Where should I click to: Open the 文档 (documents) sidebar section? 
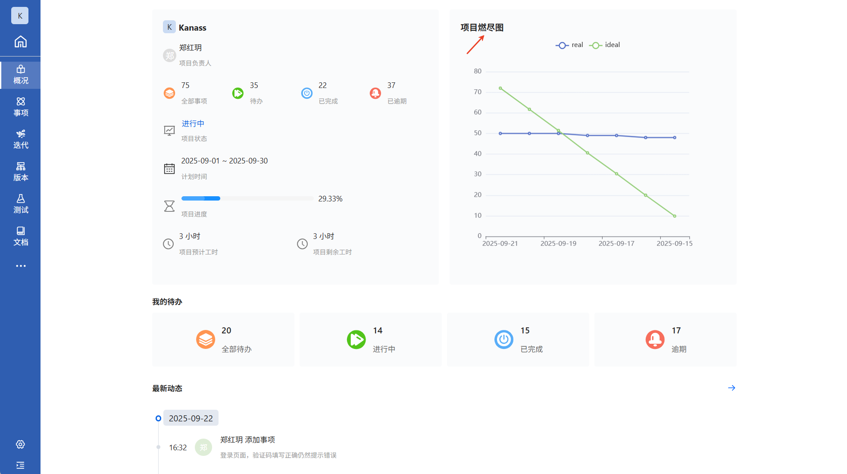pyautogui.click(x=20, y=236)
